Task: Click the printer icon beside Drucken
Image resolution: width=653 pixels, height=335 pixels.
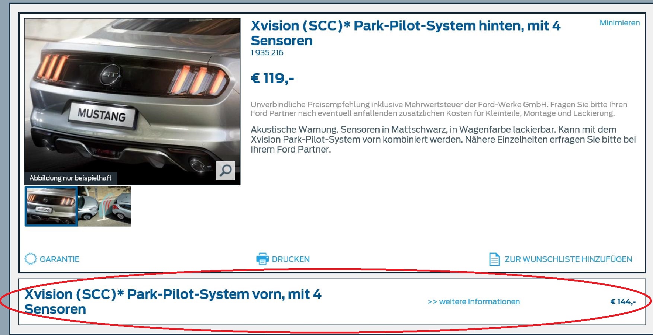Action: [x=262, y=259]
